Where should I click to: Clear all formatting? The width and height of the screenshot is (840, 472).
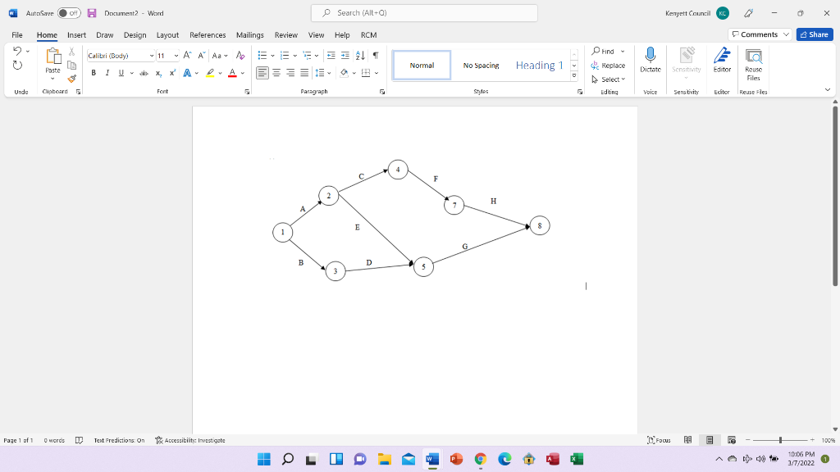point(240,55)
